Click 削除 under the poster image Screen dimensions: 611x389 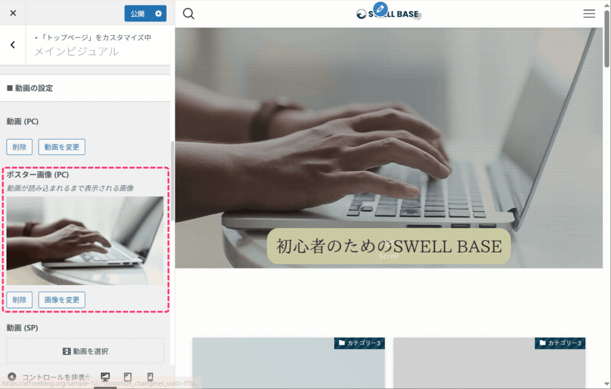coord(19,300)
